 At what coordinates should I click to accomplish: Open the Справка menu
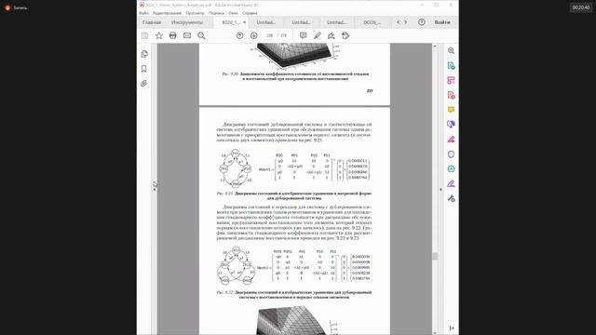(250, 13)
